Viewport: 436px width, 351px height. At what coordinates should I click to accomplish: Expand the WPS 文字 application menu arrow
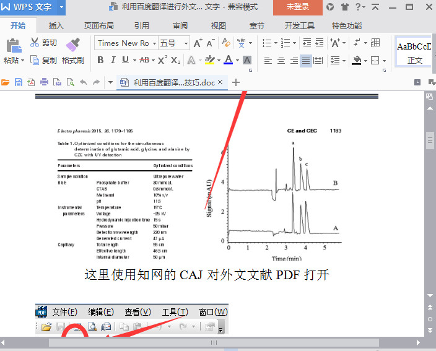[62, 7]
